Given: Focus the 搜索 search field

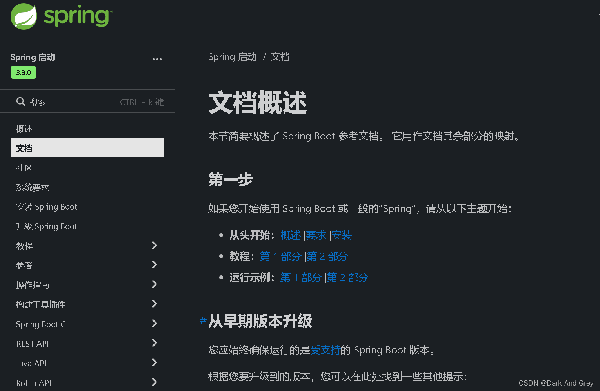Looking at the screenshot, I should (87, 102).
